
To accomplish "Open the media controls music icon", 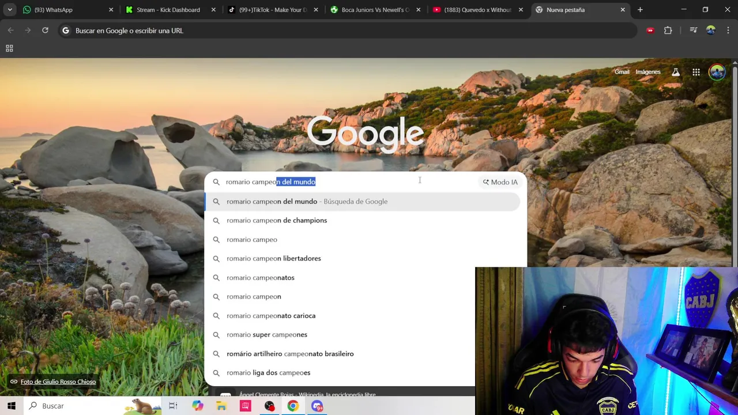I will tap(694, 31).
